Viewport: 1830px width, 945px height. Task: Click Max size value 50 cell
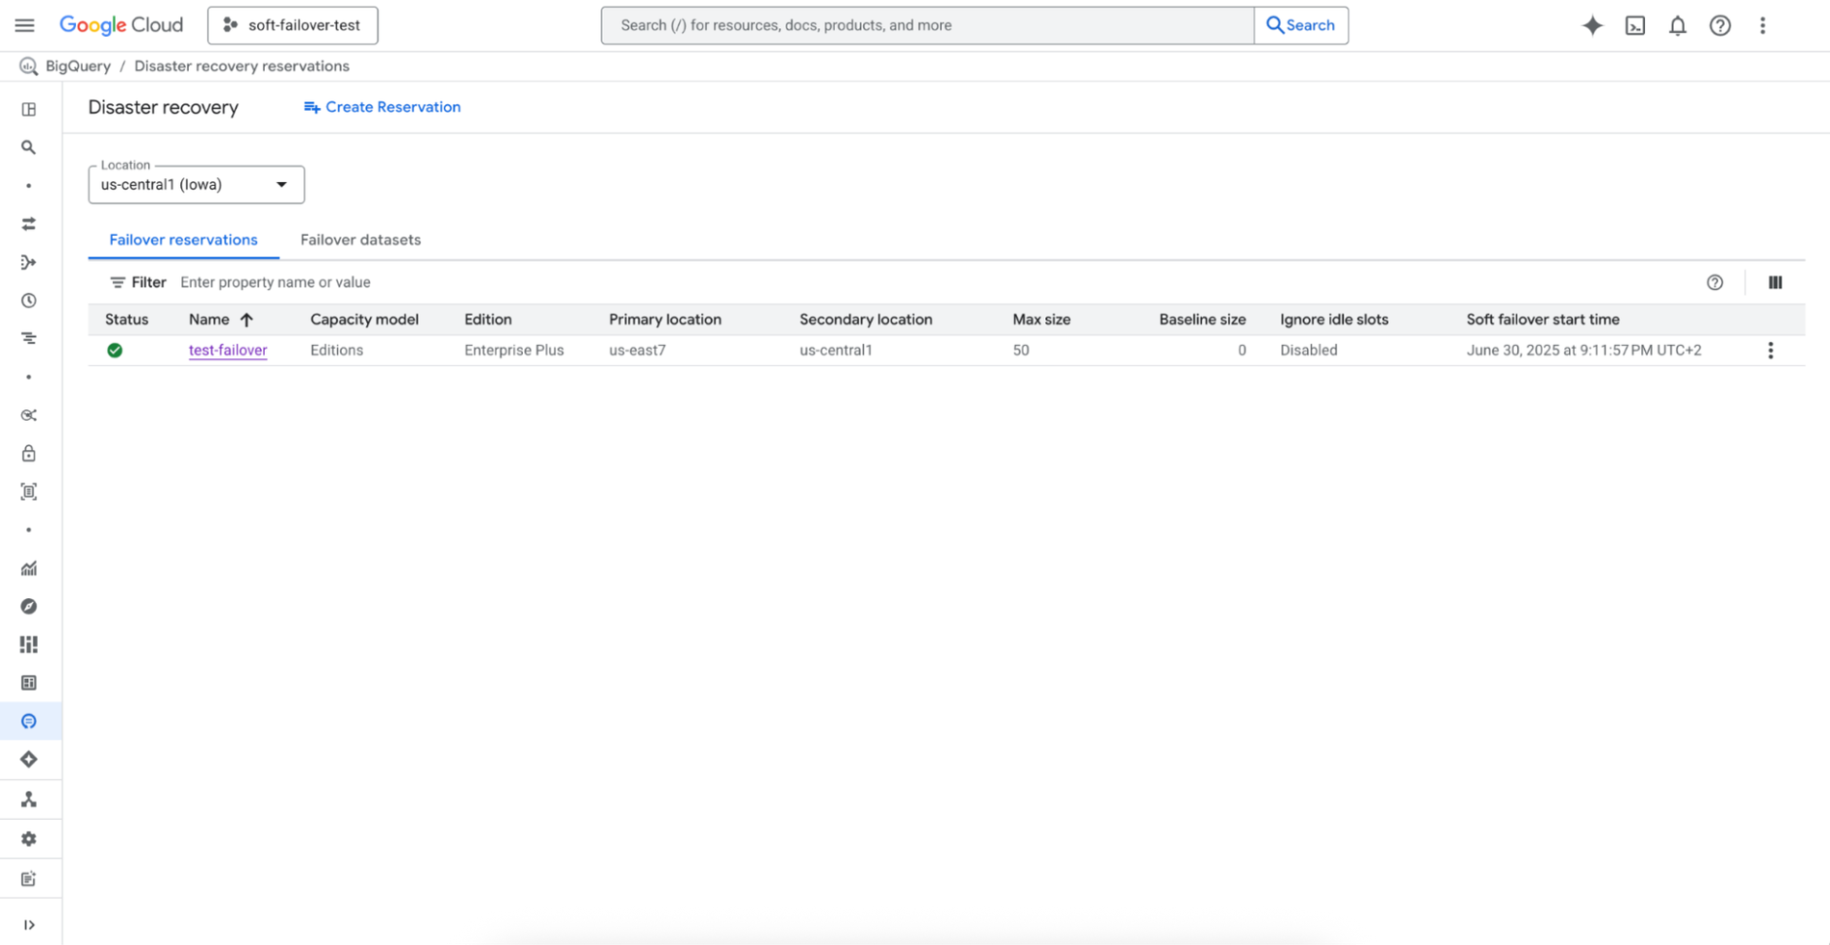pos(1021,351)
